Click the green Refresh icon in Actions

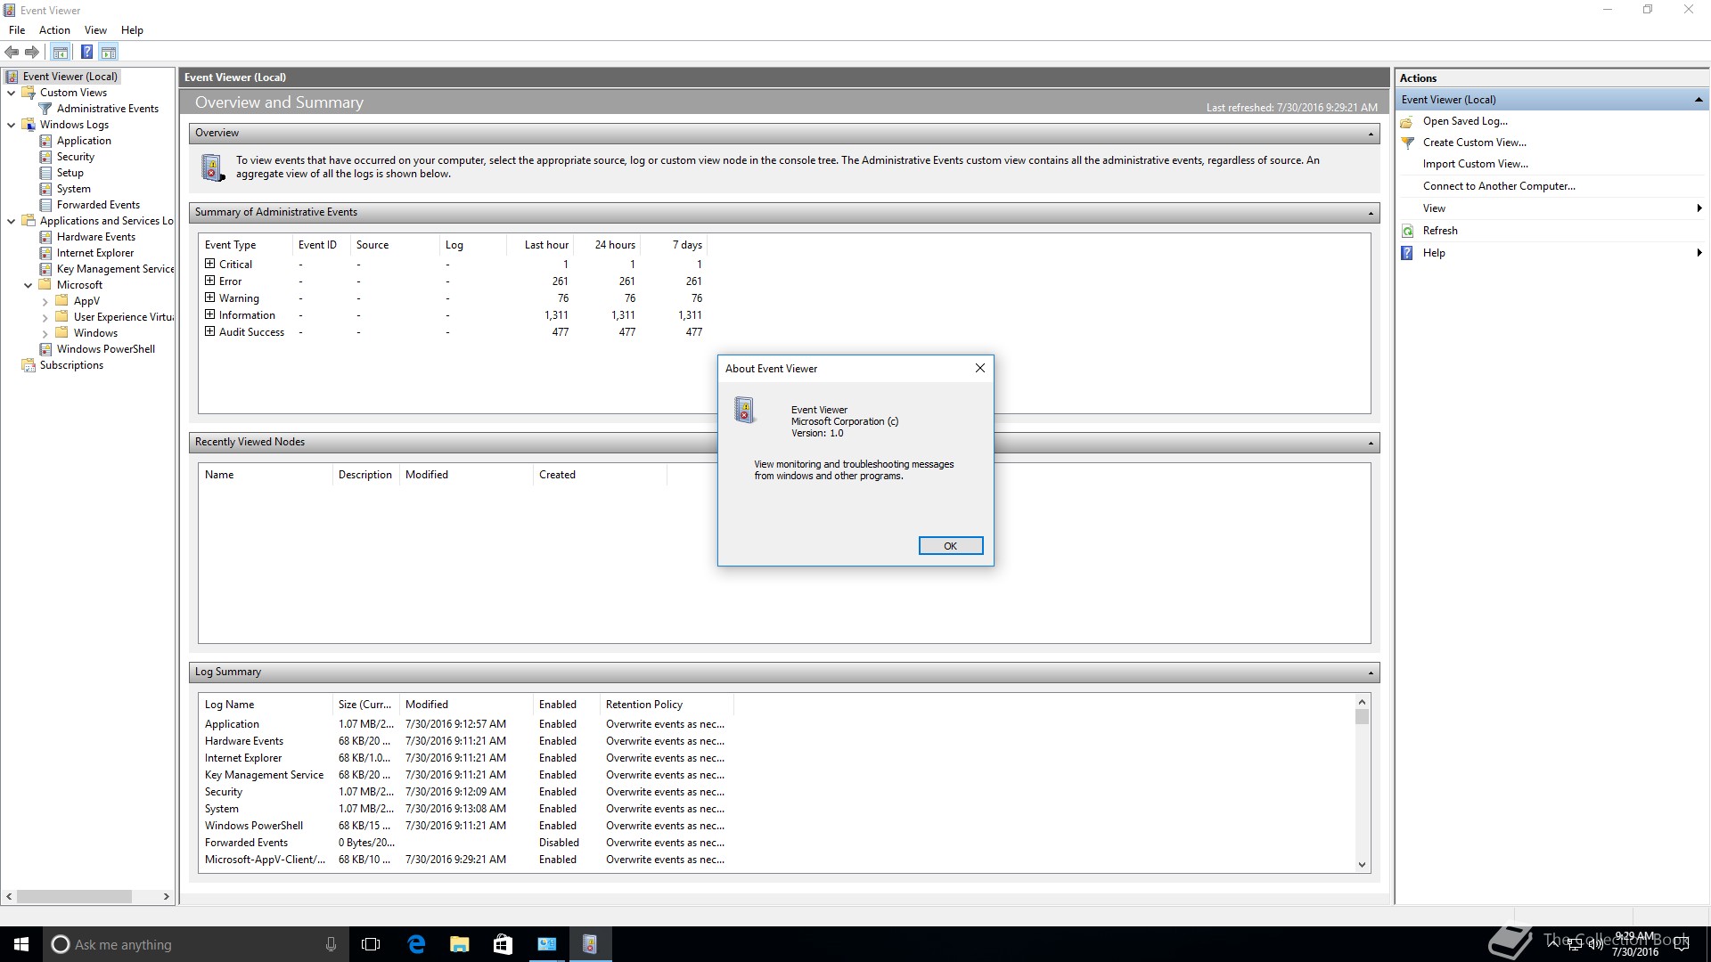[x=1407, y=231]
